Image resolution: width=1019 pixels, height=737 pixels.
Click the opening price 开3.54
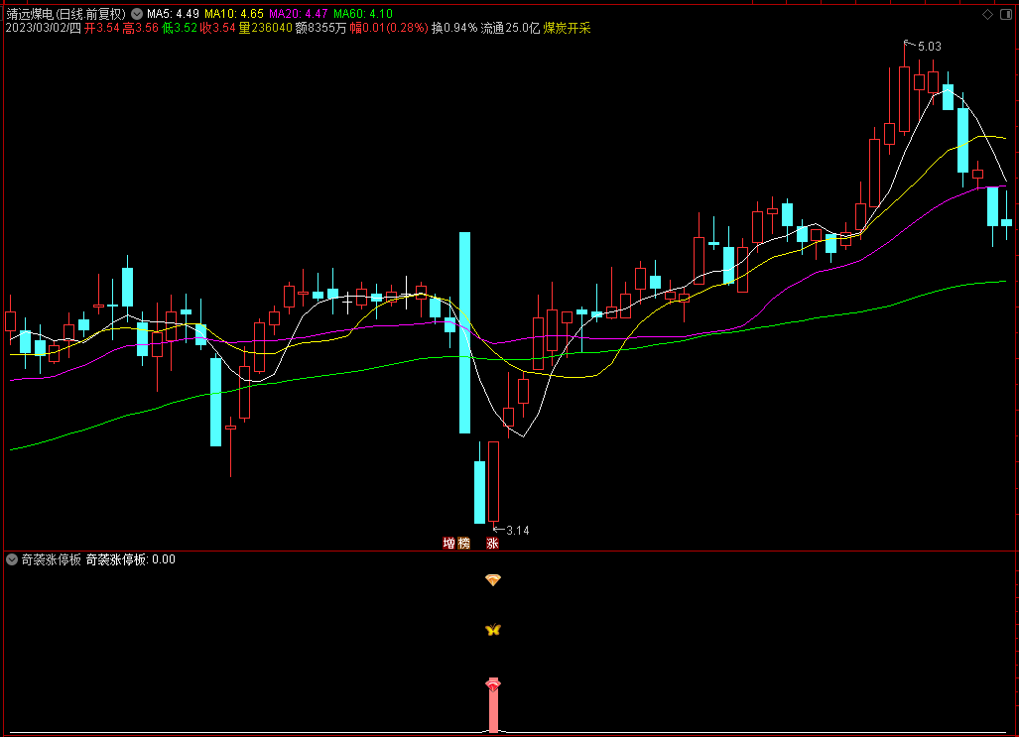[102, 28]
